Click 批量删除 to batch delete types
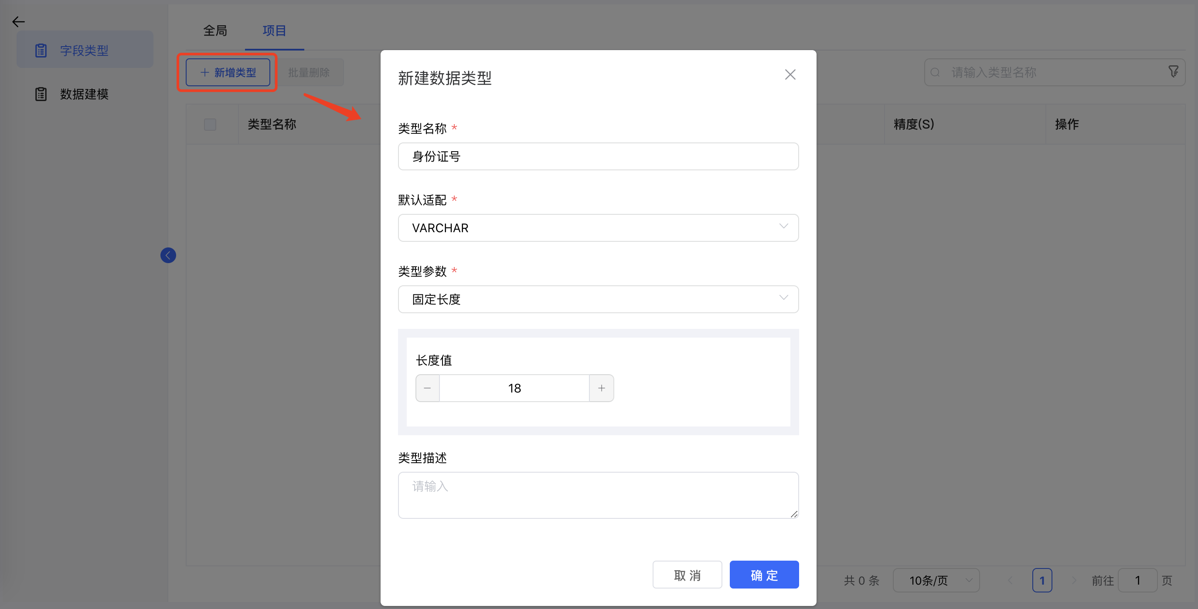 [x=310, y=72]
